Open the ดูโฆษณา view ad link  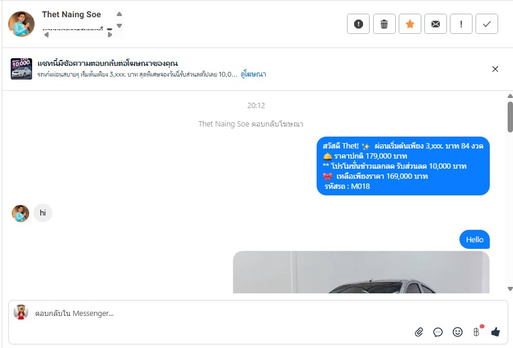(x=254, y=74)
